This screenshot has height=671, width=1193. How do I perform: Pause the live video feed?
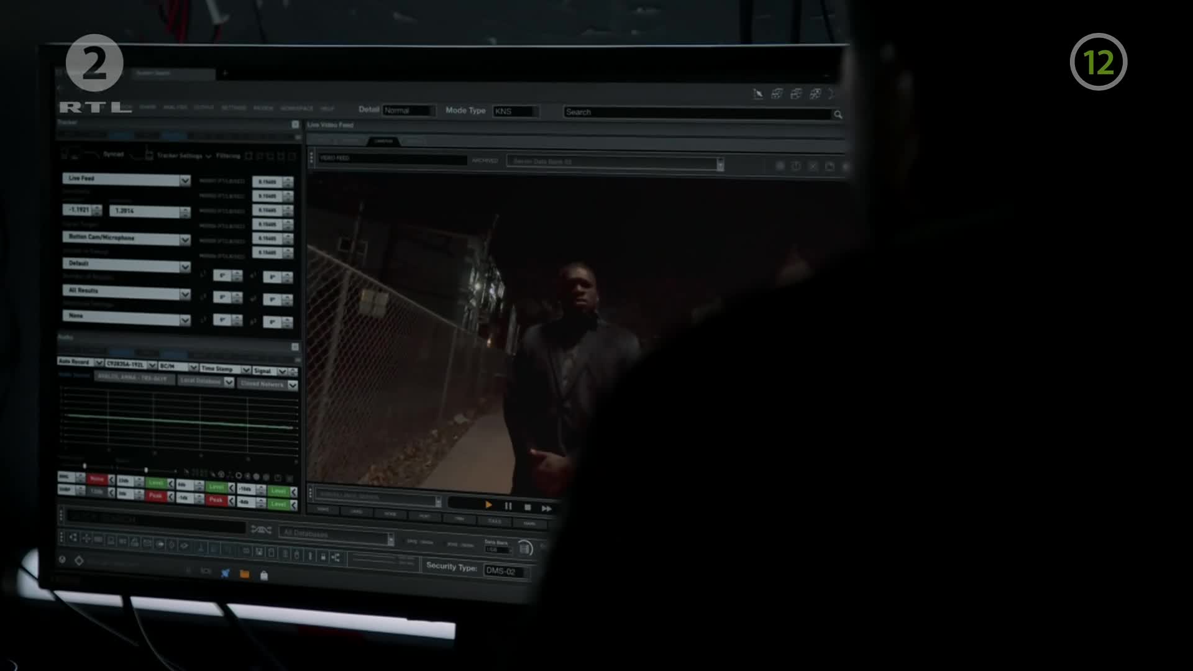pos(508,506)
